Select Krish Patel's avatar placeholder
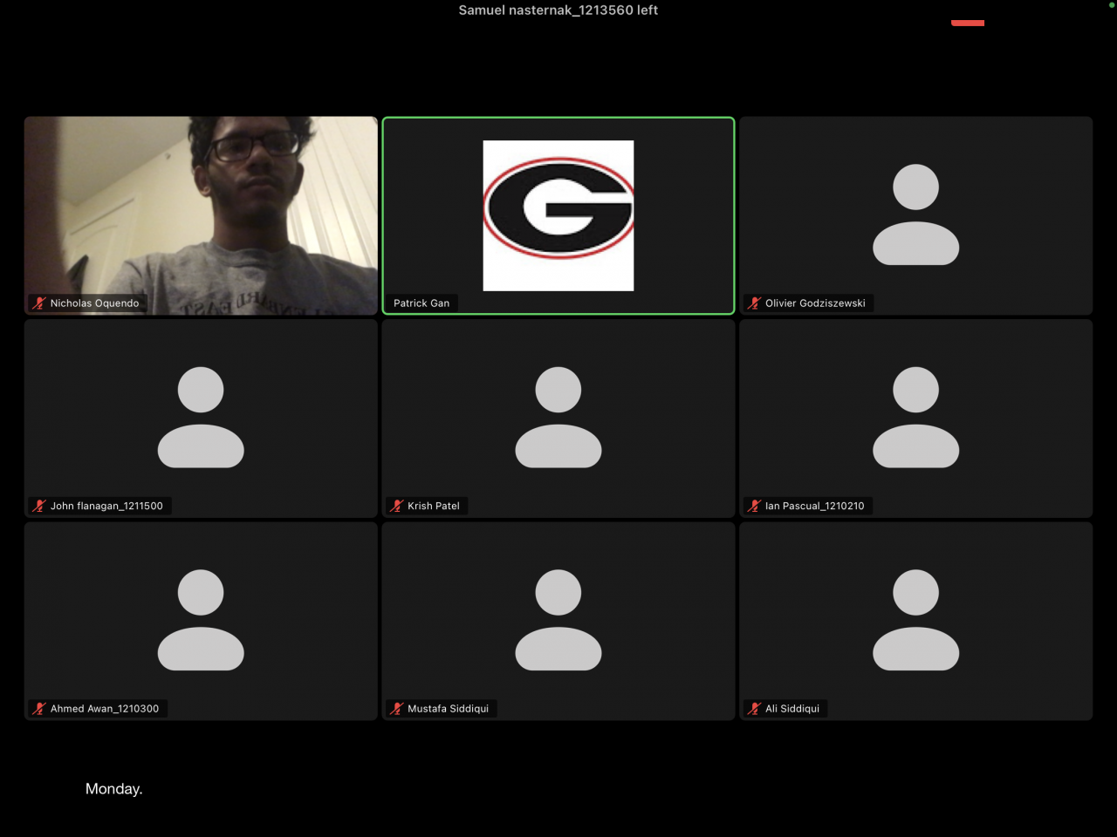 [x=558, y=417]
